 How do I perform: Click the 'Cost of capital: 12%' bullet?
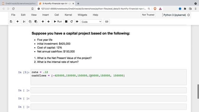coord(49,48)
